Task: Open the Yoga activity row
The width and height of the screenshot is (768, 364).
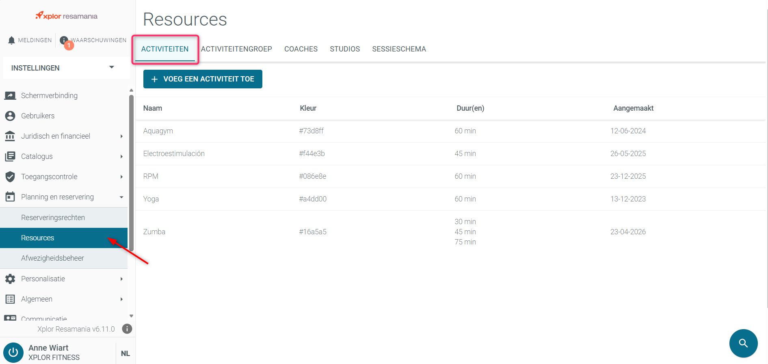Action: pyautogui.click(x=450, y=199)
